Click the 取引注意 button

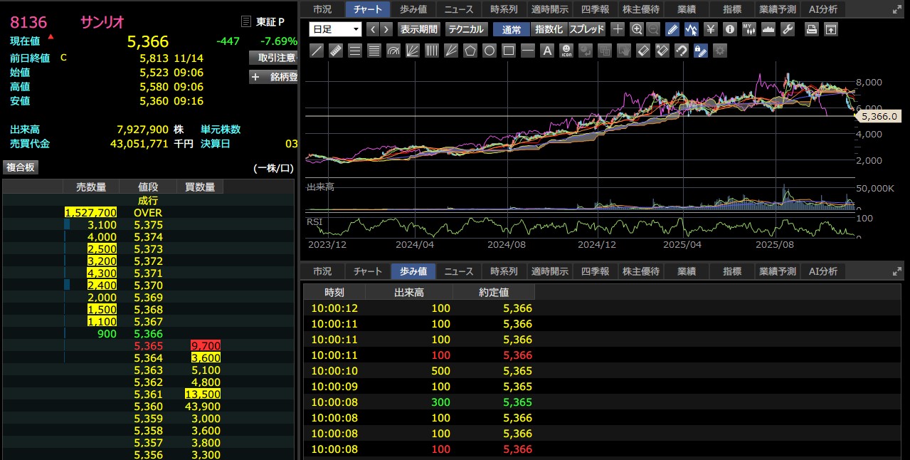click(274, 58)
